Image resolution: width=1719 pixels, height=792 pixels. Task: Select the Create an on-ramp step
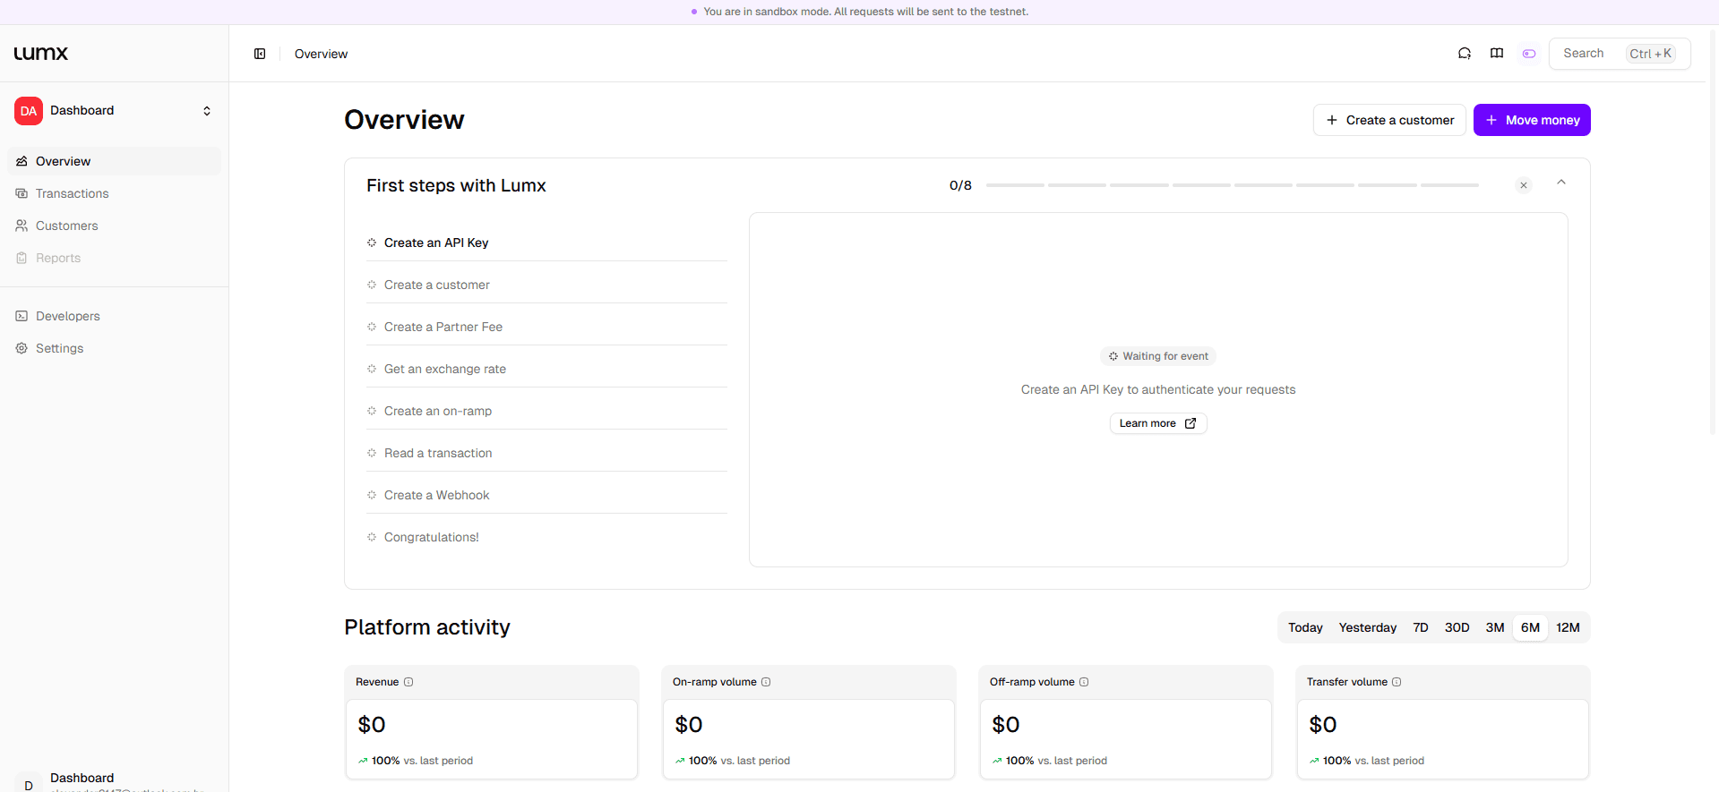546,411
